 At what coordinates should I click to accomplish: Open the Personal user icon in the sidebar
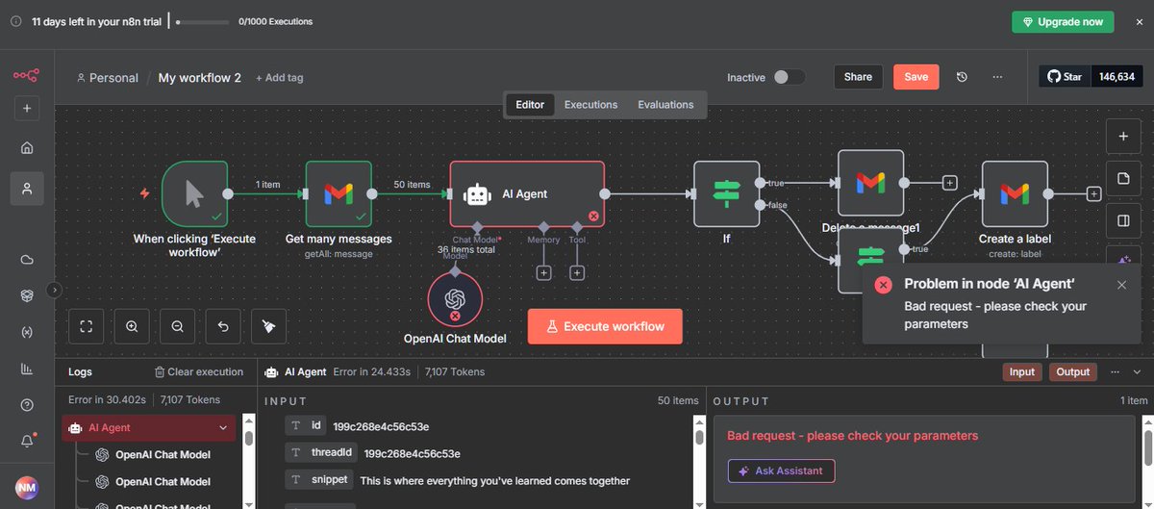click(x=27, y=189)
